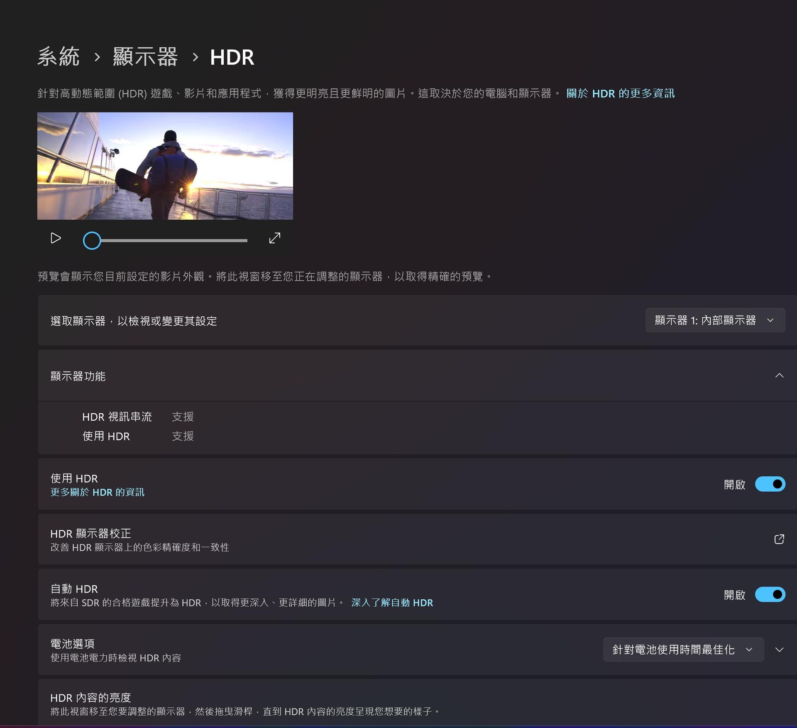Click the video seek slider handle
Image resolution: width=797 pixels, height=728 pixels.
[x=92, y=240]
